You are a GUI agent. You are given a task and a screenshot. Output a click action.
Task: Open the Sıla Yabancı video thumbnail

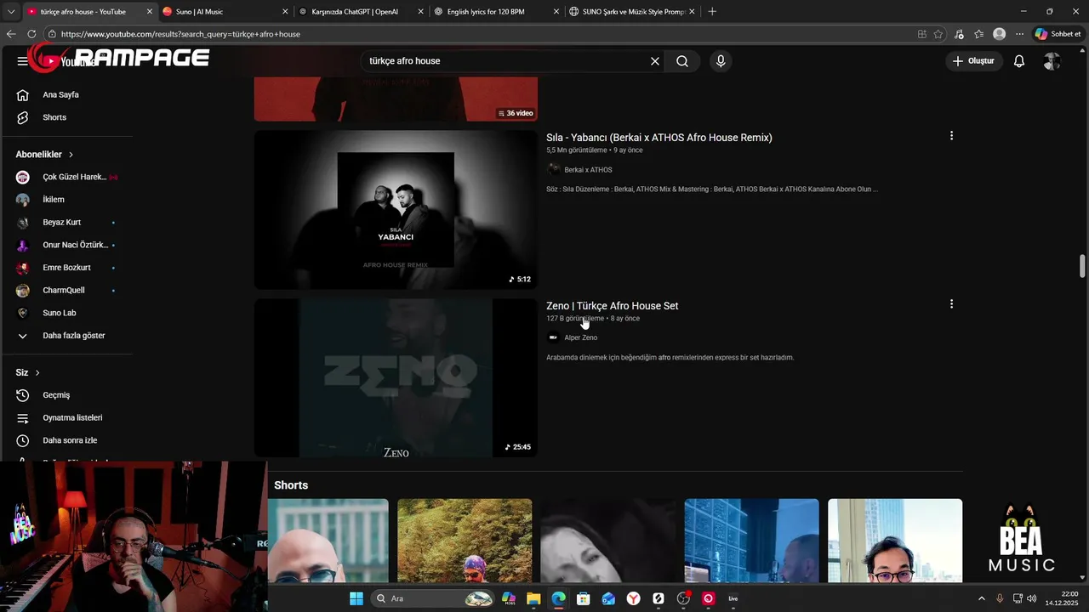(x=396, y=210)
